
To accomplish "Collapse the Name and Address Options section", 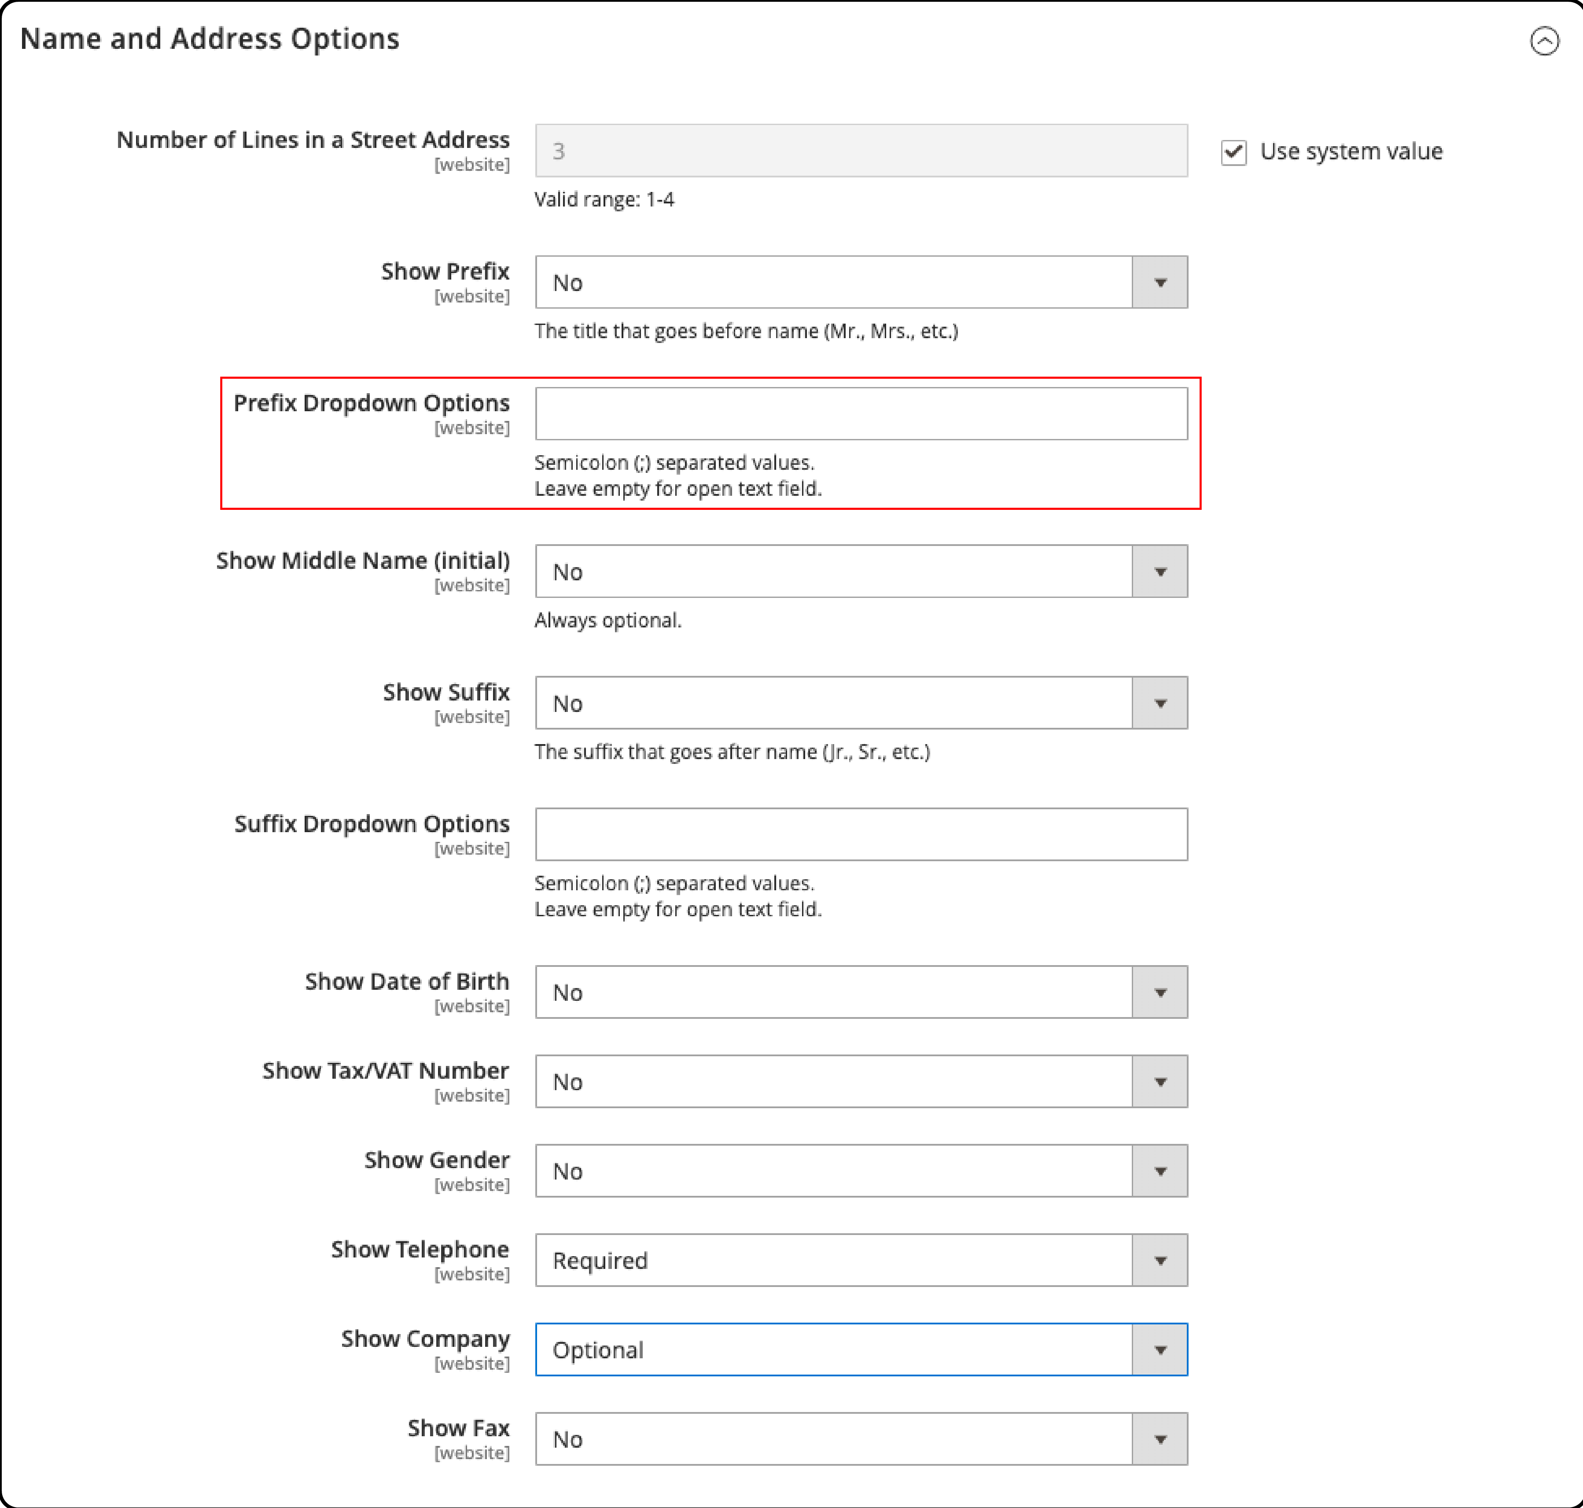I will pos(1544,40).
